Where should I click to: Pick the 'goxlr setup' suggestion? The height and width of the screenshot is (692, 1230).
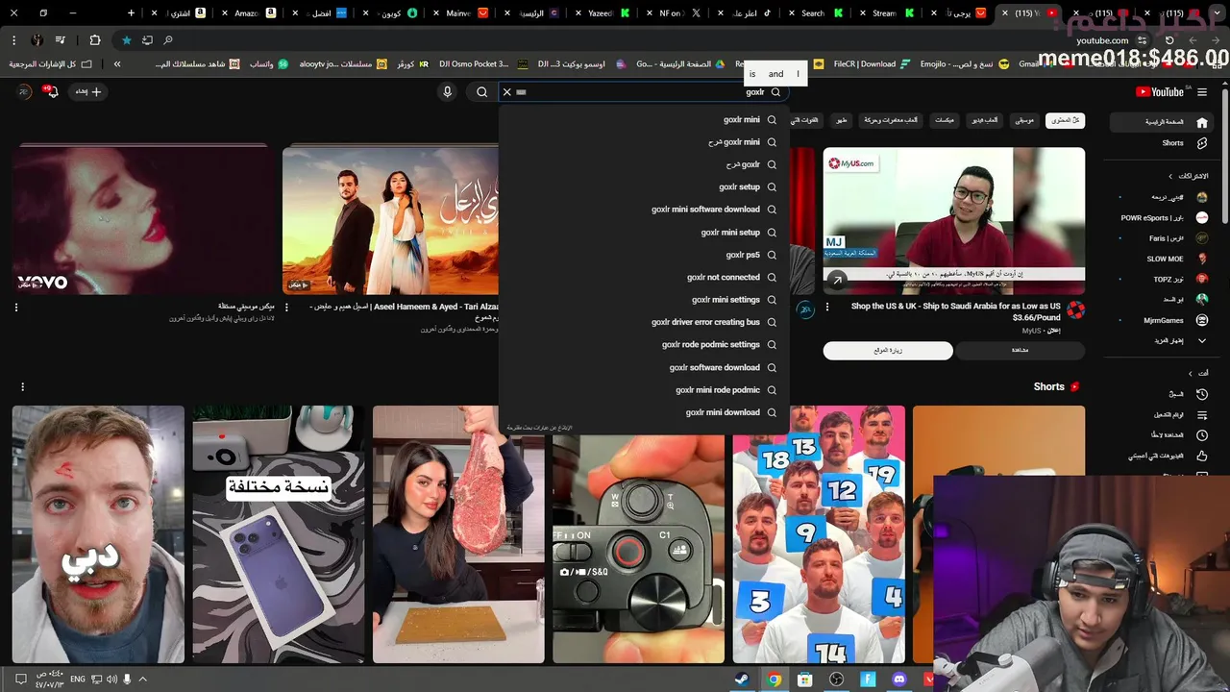[x=644, y=187]
